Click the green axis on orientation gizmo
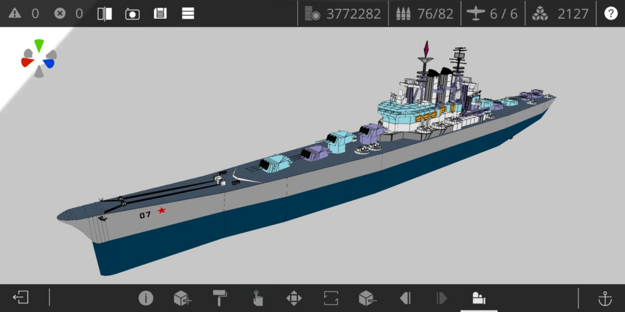The image size is (625, 312). [x=39, y=45]
